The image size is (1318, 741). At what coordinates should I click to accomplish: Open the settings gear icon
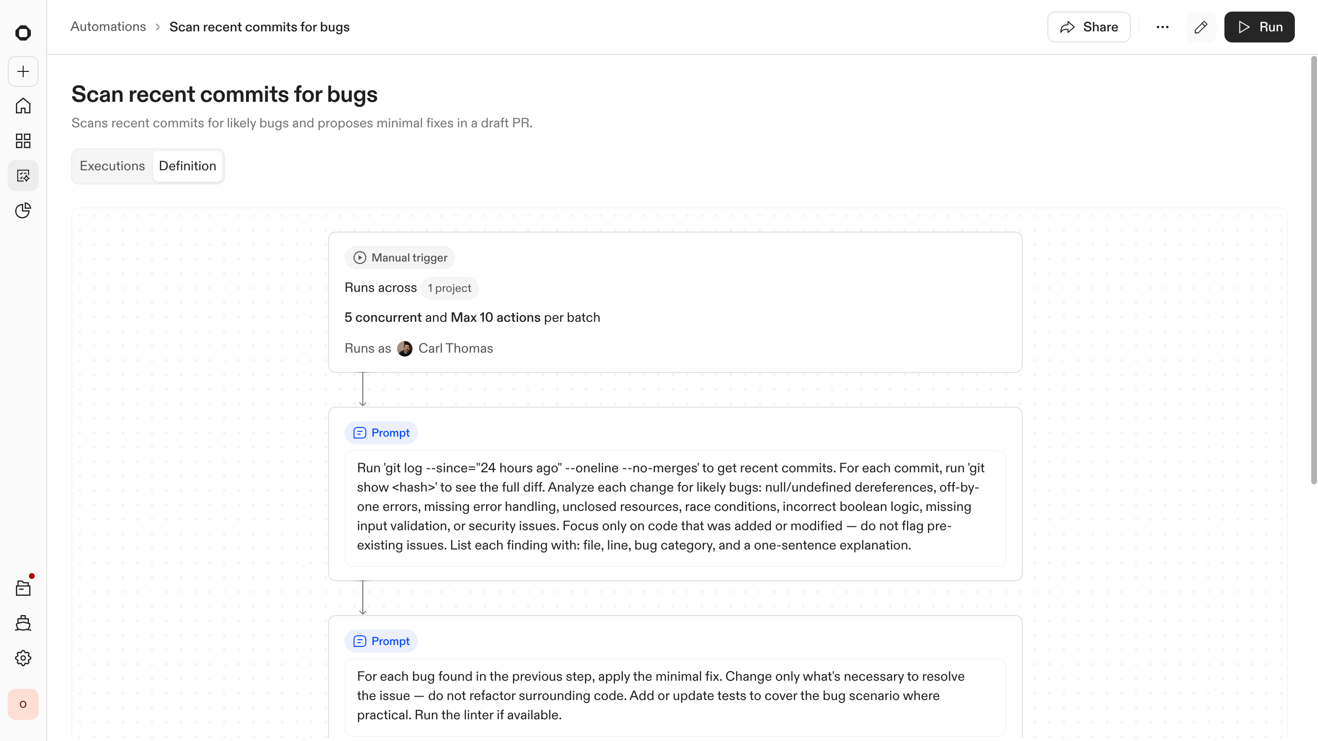click(x=23, y=658)
